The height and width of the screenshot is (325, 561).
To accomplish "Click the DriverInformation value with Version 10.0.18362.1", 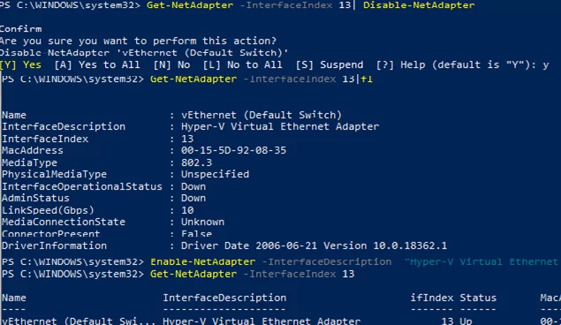I will point(314,246).
